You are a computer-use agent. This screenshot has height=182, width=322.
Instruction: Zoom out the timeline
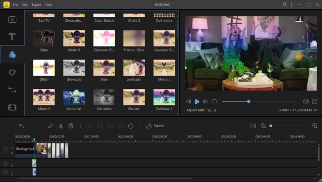pos(263,126)
